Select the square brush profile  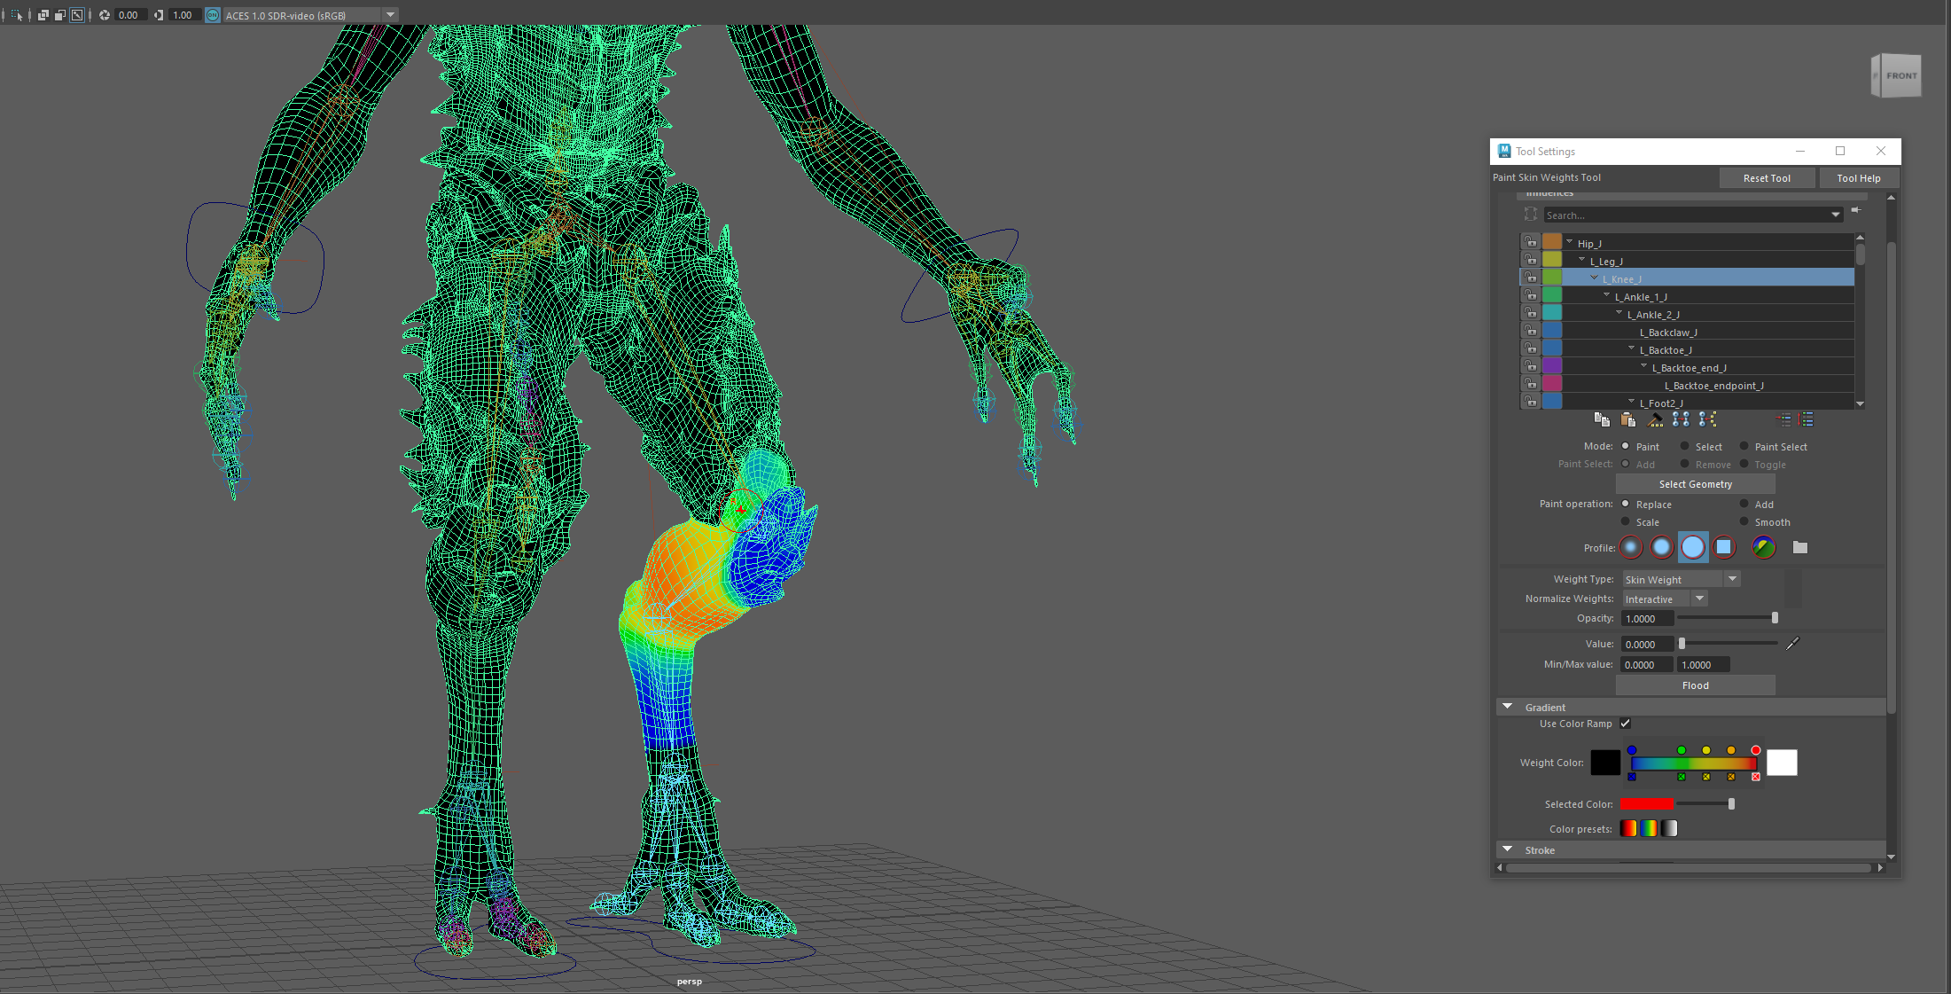(1723, 547)
